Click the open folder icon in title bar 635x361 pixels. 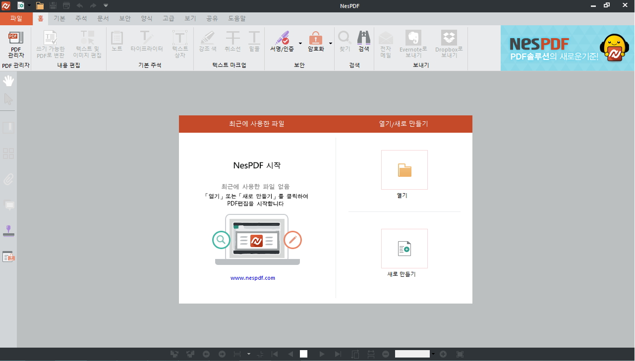[40, 5]
